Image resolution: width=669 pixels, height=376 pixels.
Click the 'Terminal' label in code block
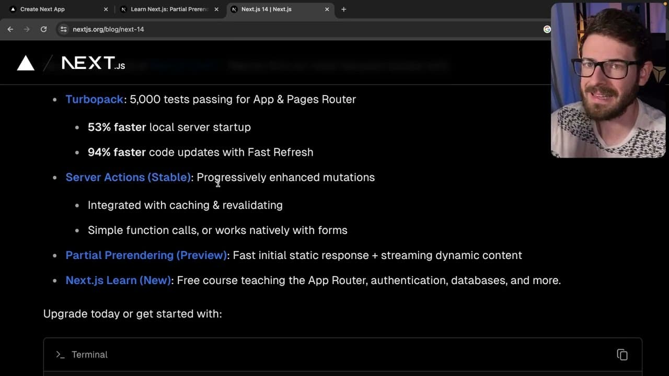[x=89, y=355]
